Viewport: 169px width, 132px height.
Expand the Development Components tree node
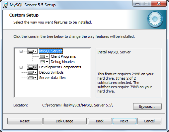(21, 67)
